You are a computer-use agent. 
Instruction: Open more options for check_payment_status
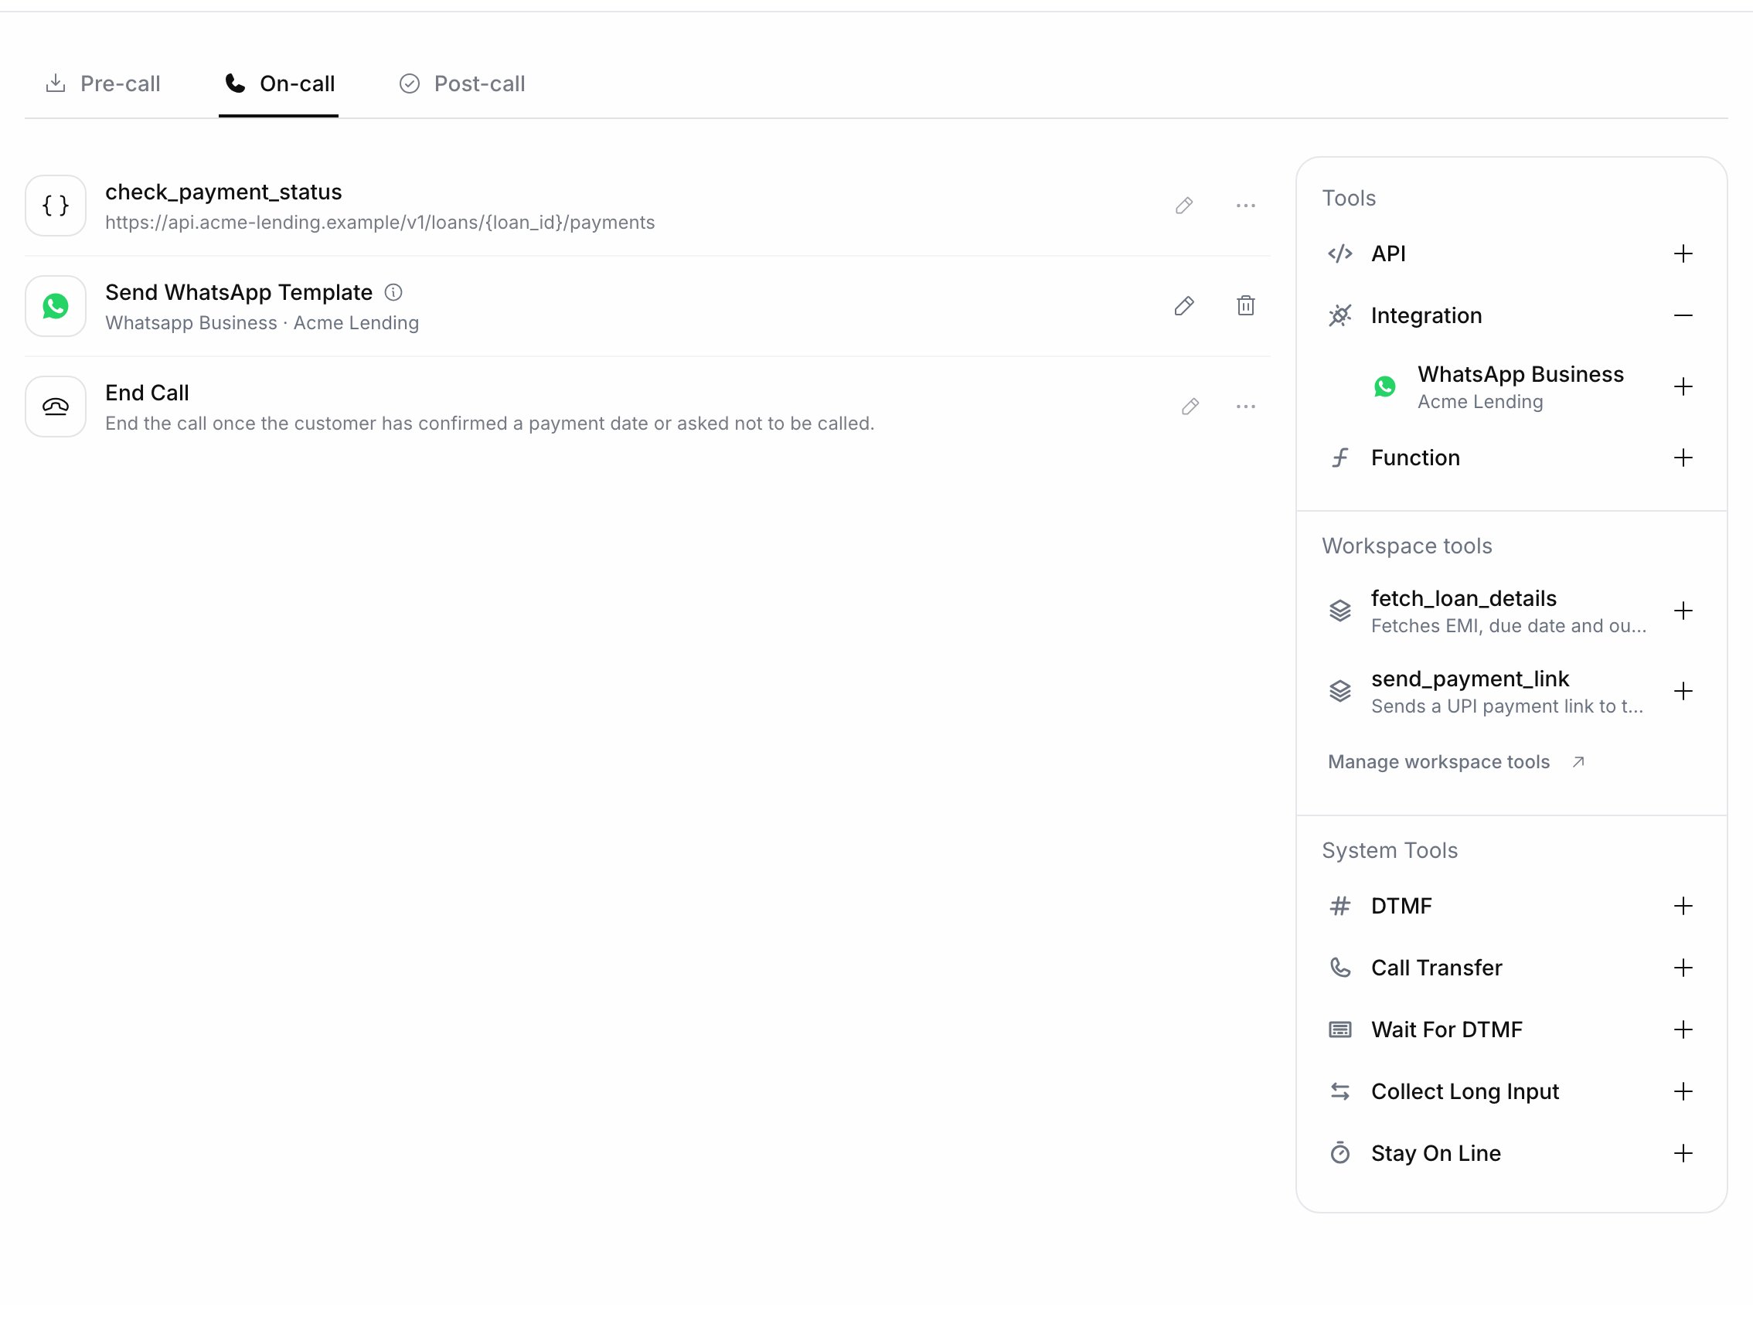1246,206
